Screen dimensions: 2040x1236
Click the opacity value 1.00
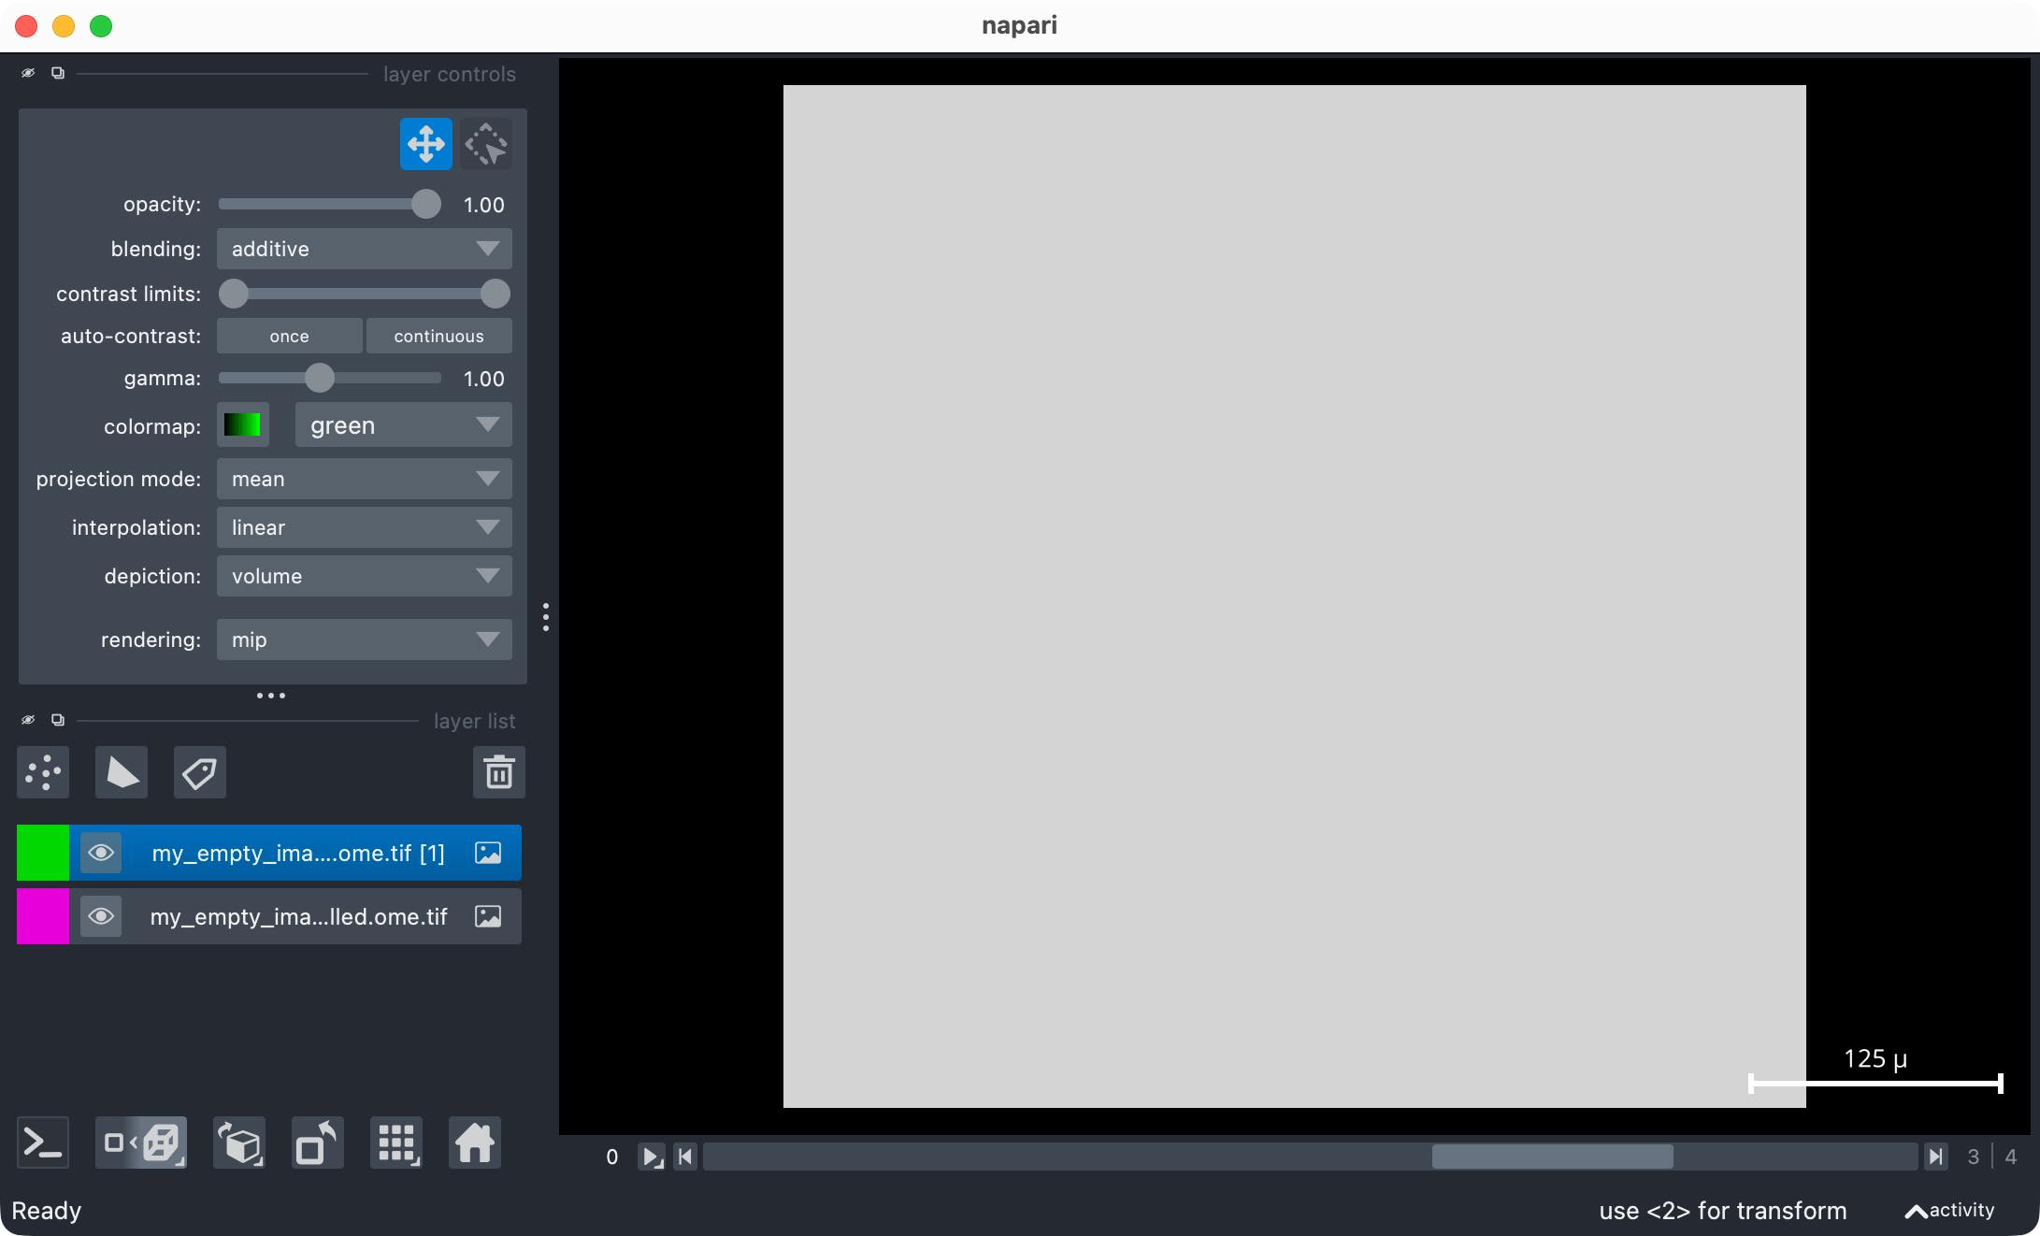484,205
